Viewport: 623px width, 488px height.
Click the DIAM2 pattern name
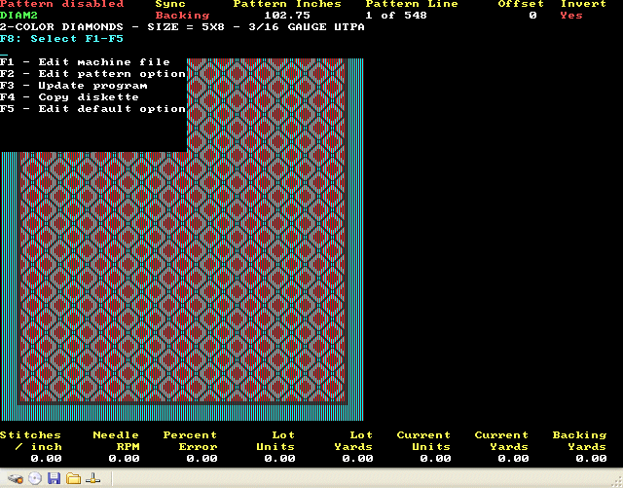(x=18, y=16)
